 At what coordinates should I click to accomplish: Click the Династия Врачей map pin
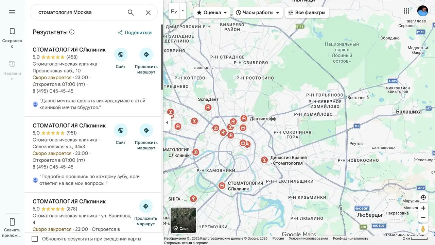pyautogui.click(x=264, y=160)
